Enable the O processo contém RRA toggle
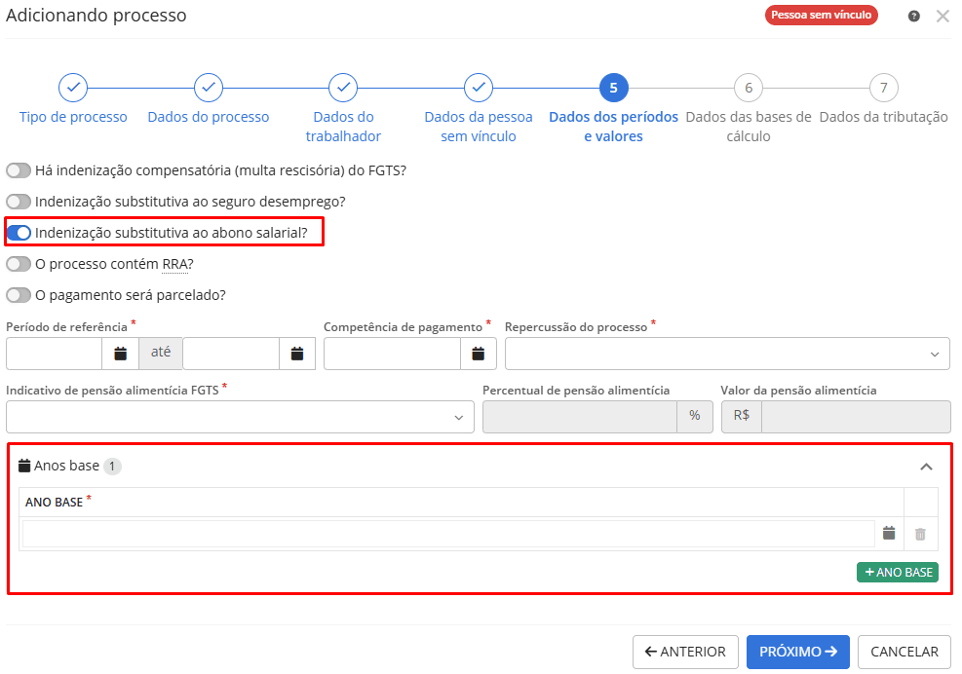Viewport: 962px width, 674px height. (x=17, y=262)
